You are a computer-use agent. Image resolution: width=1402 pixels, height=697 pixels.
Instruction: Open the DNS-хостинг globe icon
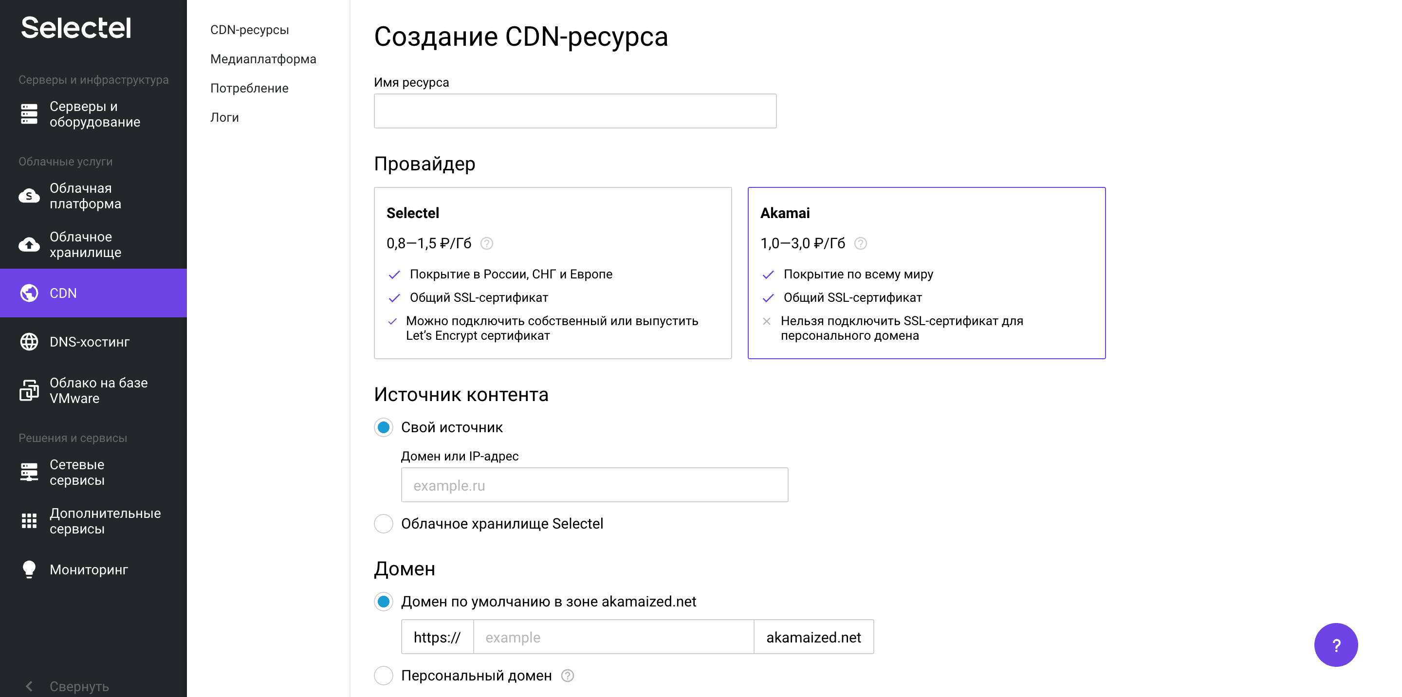point(29,342)
